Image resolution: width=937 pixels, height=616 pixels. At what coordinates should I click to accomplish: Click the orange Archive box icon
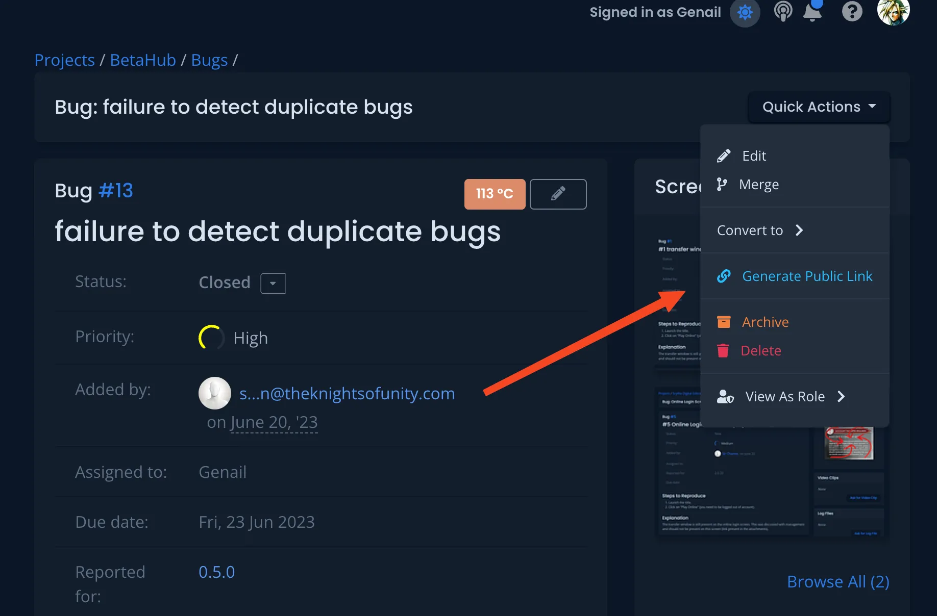coord(724,322)
